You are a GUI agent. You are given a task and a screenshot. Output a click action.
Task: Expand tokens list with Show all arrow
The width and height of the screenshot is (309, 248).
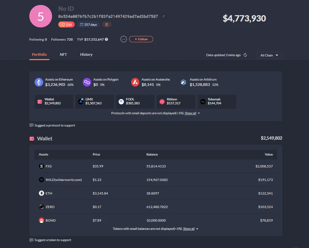(197, 229)
